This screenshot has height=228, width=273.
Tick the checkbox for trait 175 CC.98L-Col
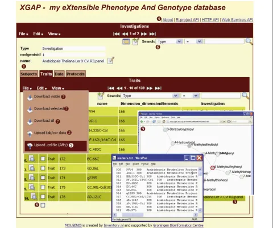tap(43, 187)
